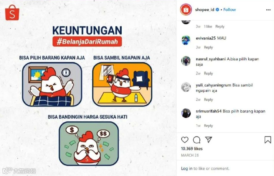The image size is (274, 176).
Task: Save post with bookmark icon
Action: point(268,140)
